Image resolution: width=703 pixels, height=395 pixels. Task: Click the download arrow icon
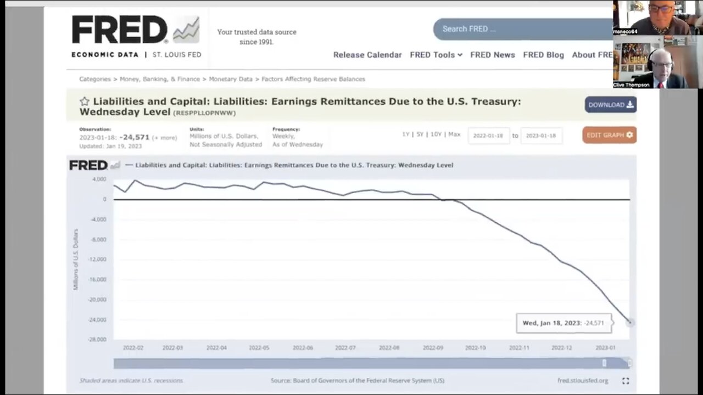coord(630,105)
